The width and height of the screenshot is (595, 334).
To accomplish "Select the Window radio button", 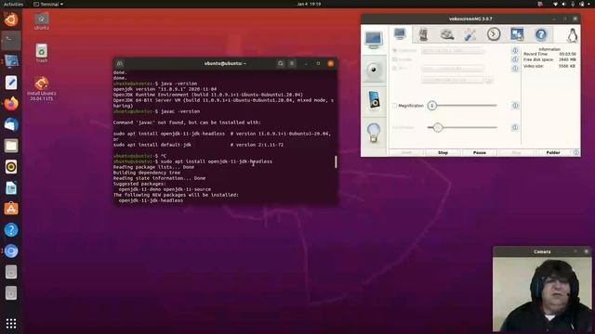I will [x=394, y=59].
